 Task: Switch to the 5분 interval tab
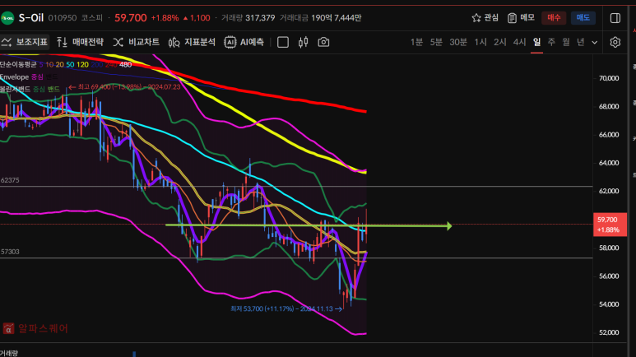[436, 42]
